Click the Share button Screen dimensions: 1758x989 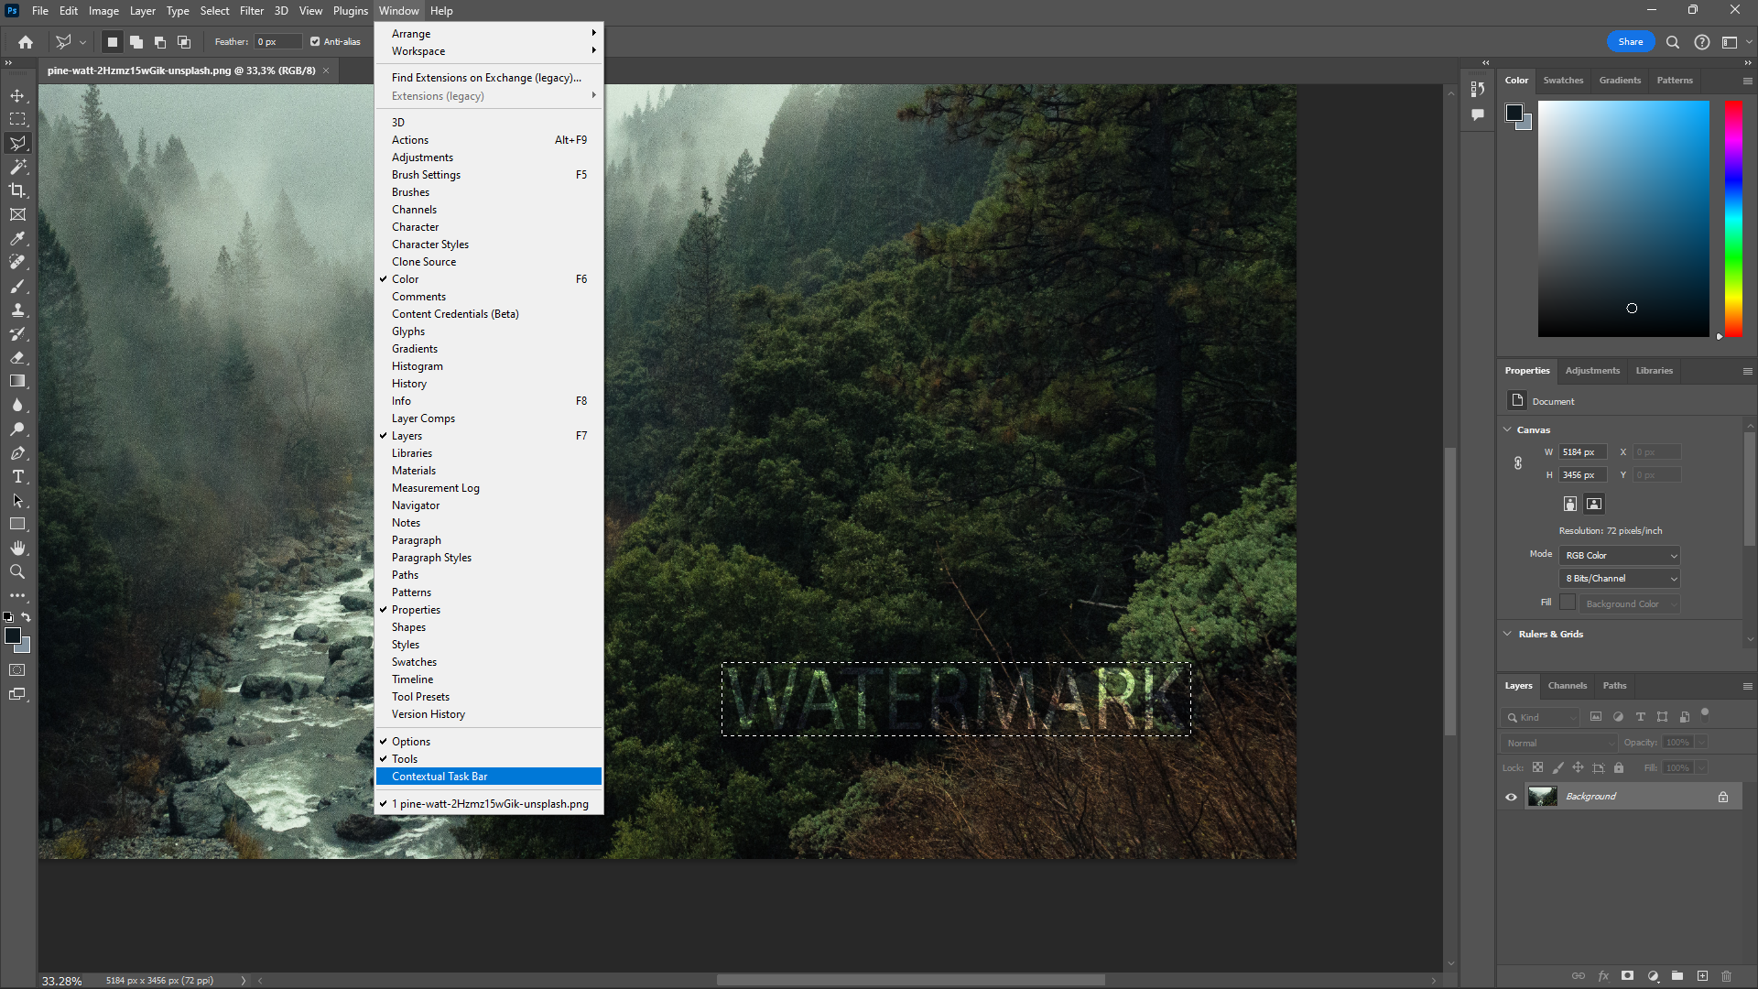(x=1630, y=41)
